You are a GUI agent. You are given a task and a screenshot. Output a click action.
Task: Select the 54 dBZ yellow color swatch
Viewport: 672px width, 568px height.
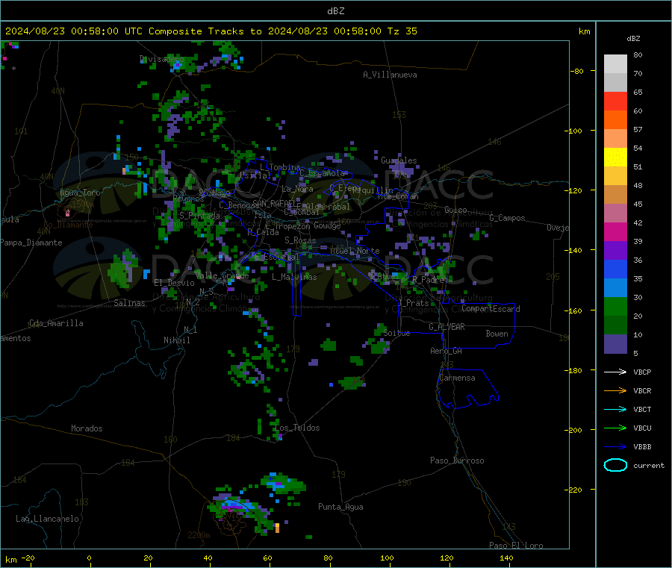click(x=615, y=157)
